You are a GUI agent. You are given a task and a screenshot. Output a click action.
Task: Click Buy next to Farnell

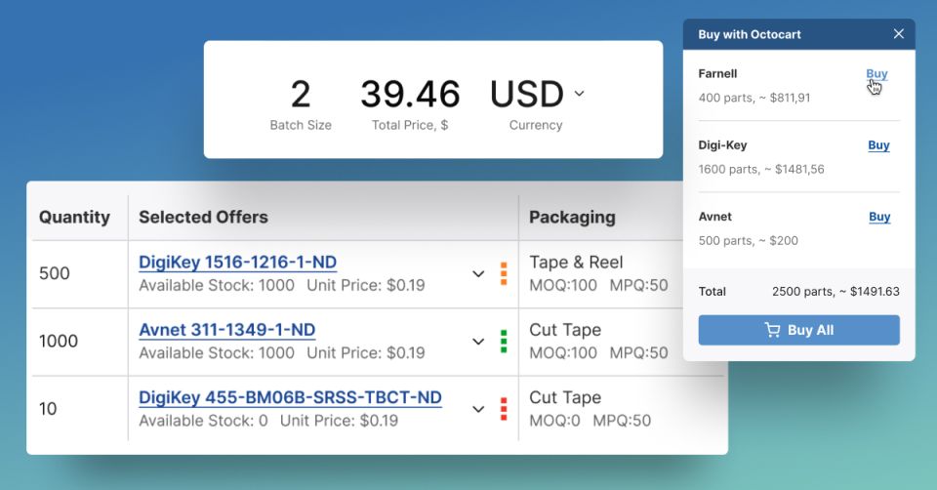(876, 74)
